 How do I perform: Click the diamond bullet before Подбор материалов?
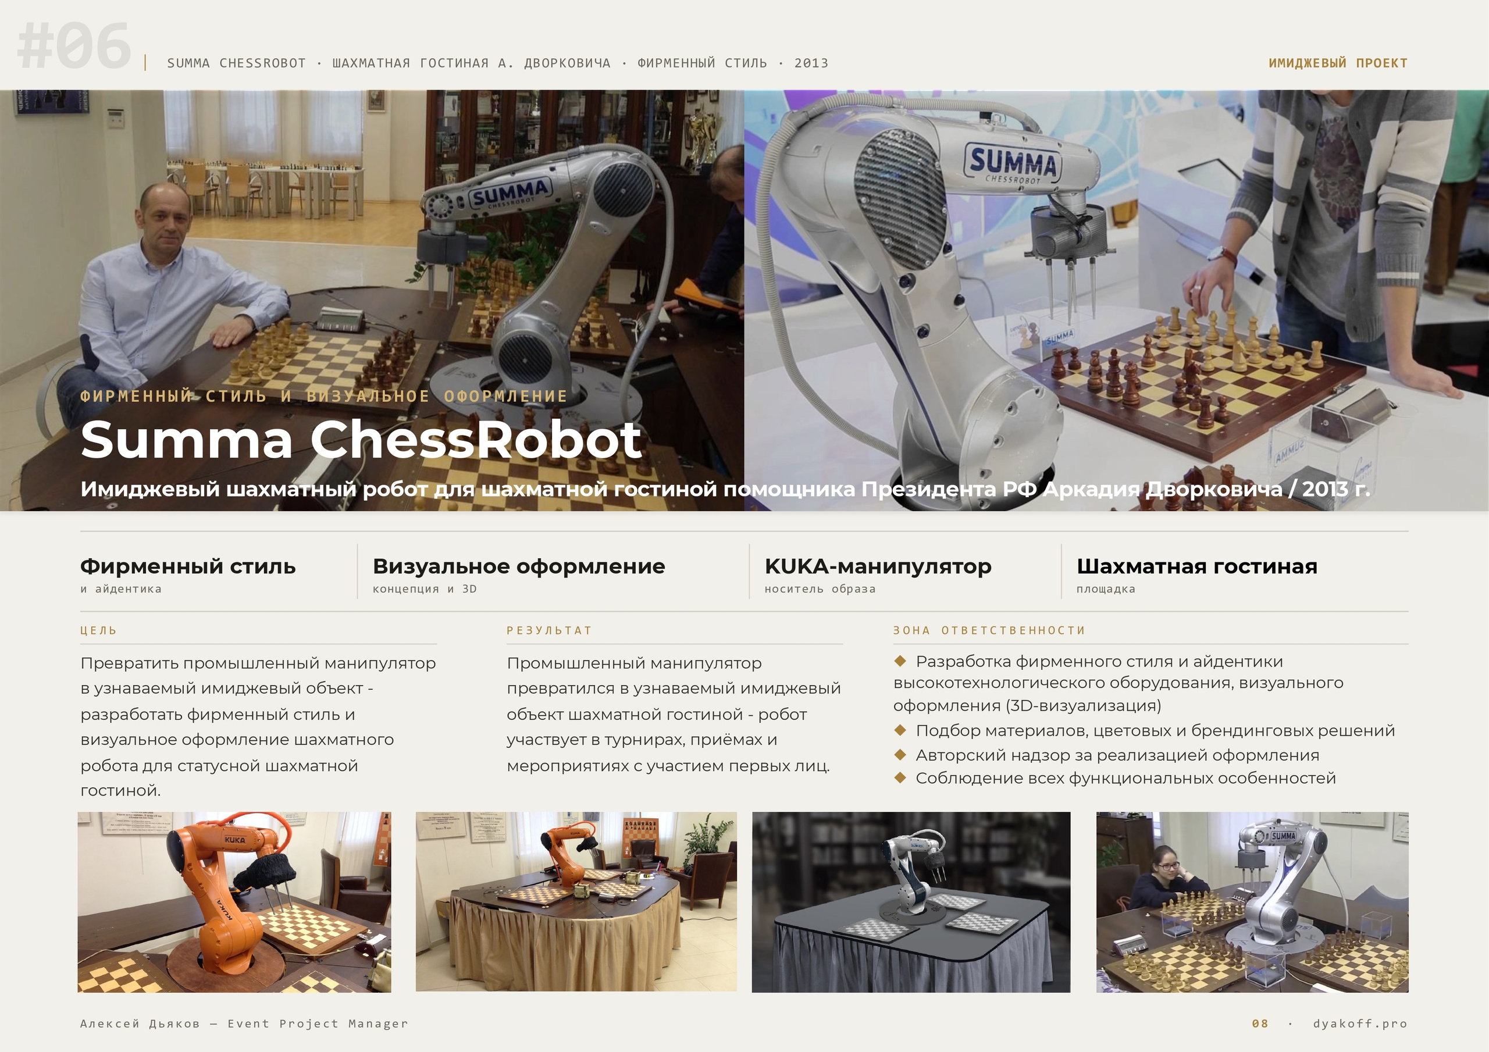point(899,730)
